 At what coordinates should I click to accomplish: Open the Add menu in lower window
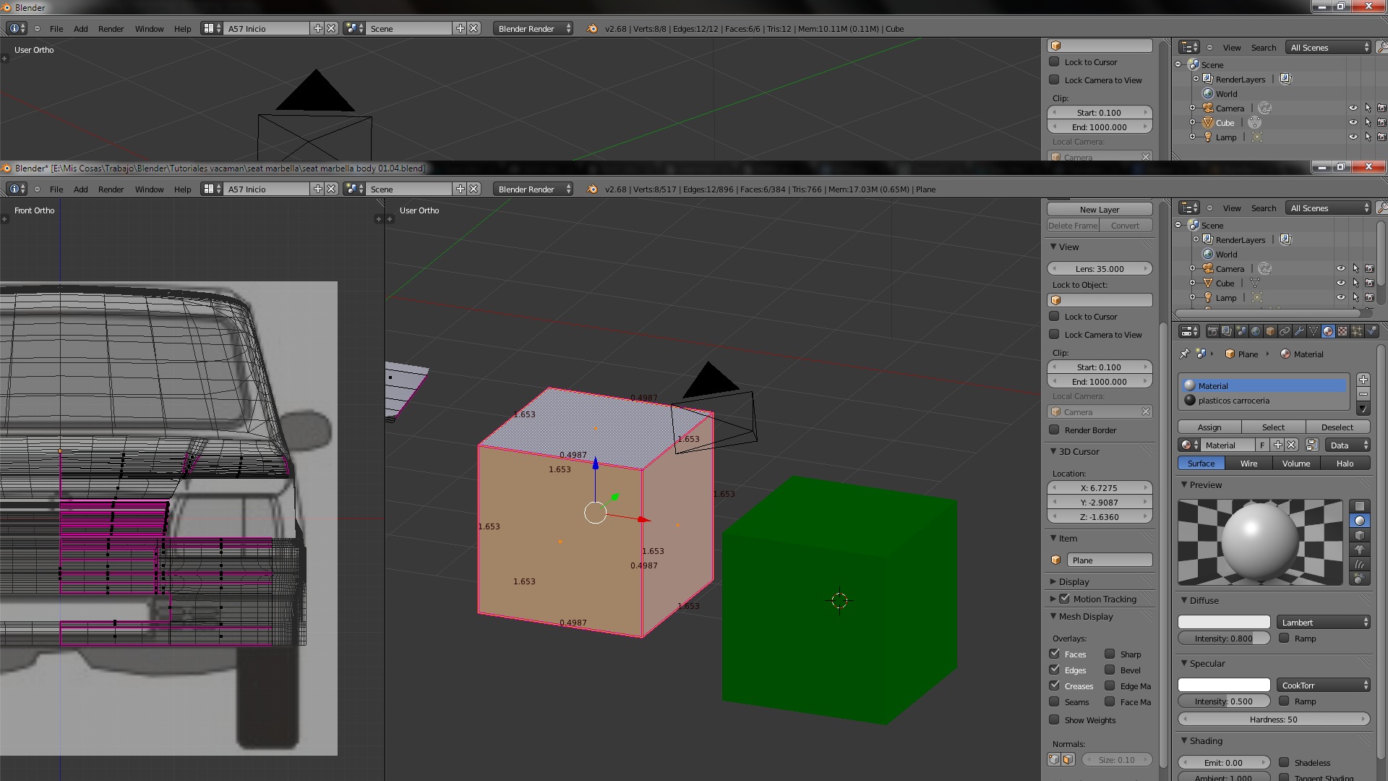[x=80, y=189]
